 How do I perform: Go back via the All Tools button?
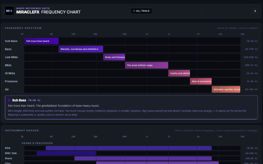pyautogui.click(x=141, y=11)
